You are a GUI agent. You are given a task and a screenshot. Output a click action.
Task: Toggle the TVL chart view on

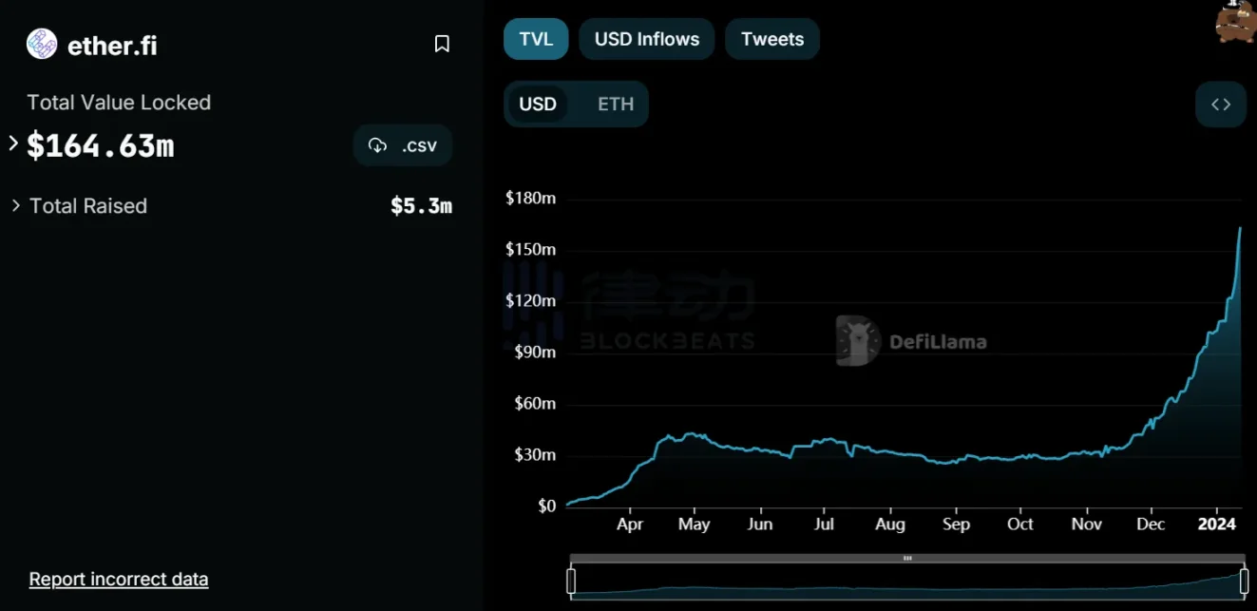tap(536, 39)
